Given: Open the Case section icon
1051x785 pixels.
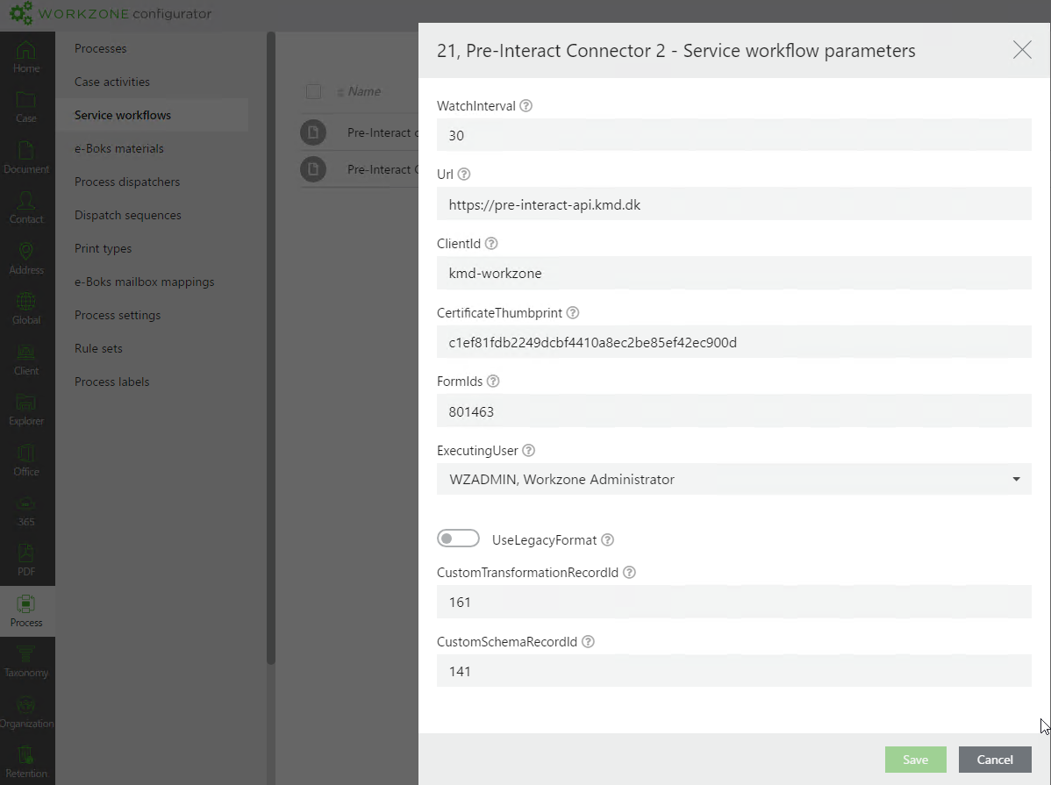Looking at the screenshot, I should coord(26,106).
